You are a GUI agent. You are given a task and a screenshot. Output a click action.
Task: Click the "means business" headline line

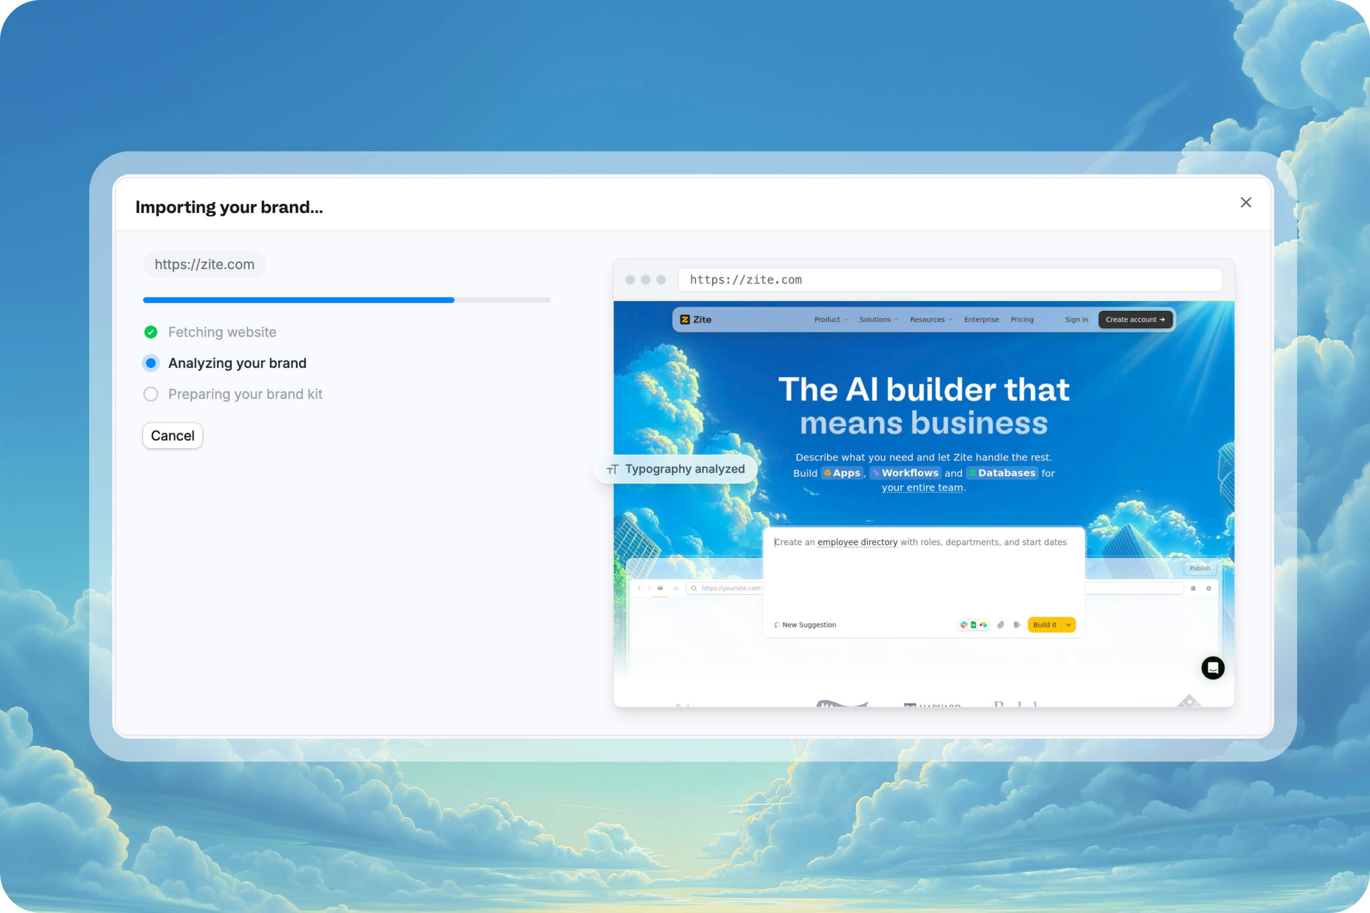(924, 423)
